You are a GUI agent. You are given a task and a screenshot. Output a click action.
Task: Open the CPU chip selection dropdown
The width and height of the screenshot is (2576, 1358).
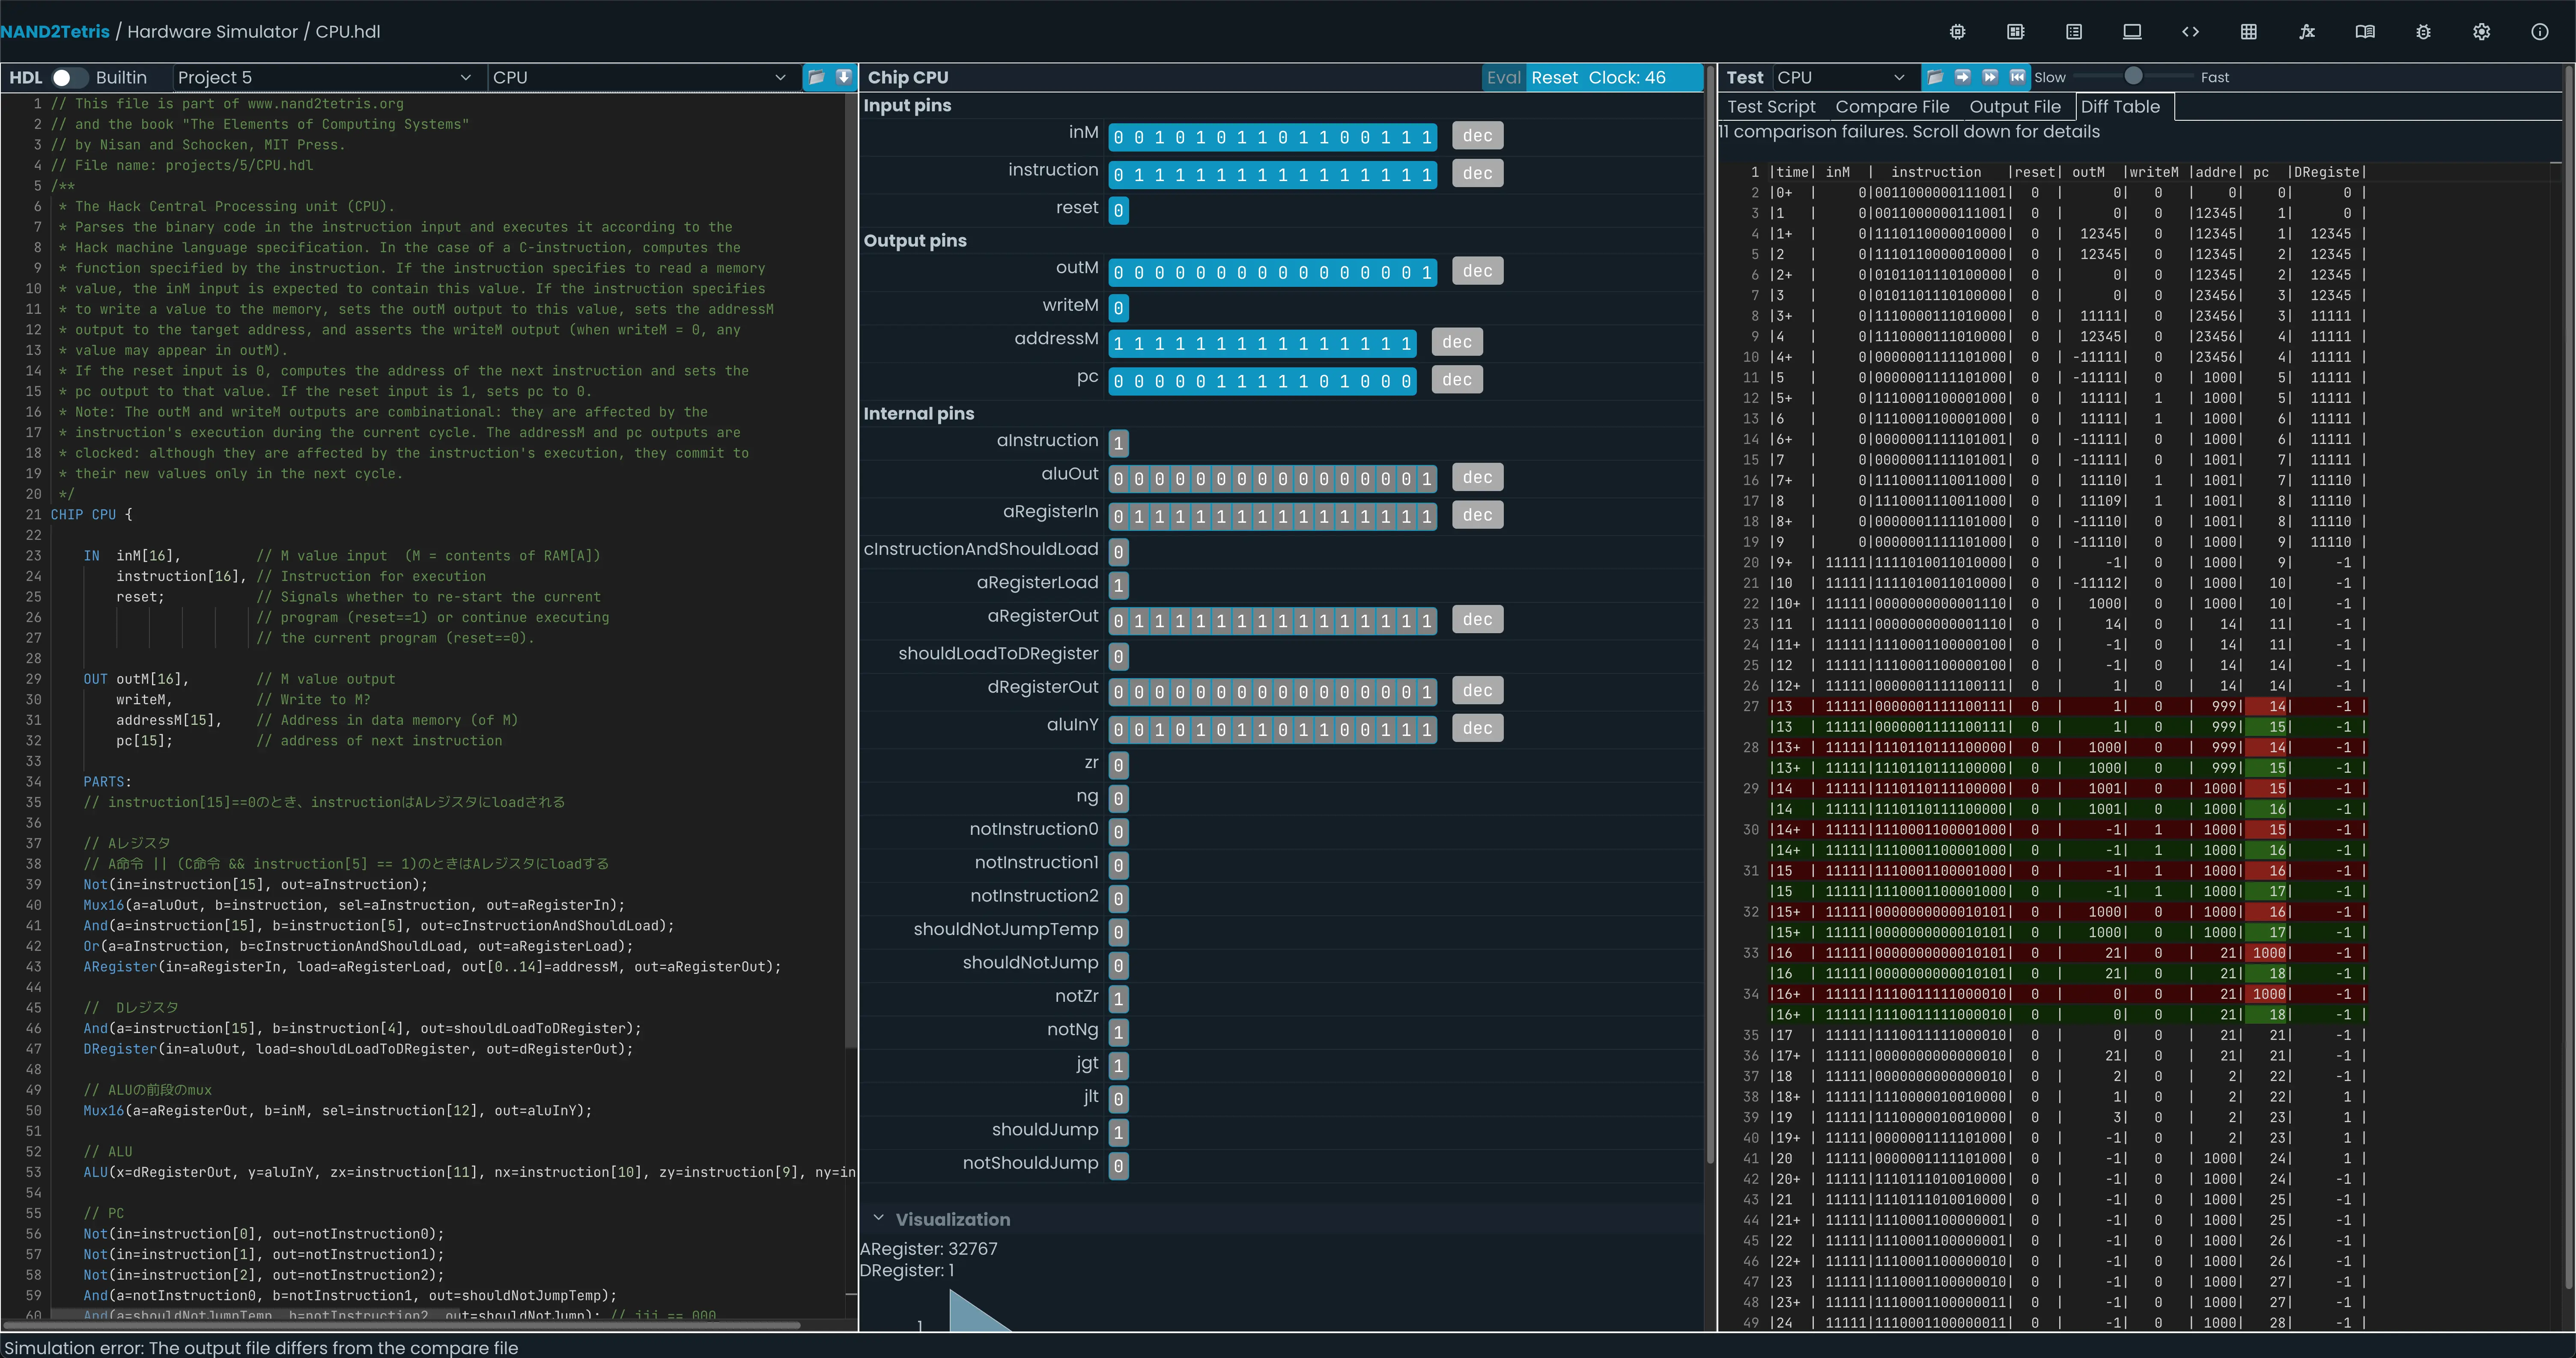click(x=640, y=77)
